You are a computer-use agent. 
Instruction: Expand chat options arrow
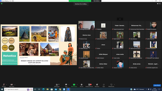point(69,85)
